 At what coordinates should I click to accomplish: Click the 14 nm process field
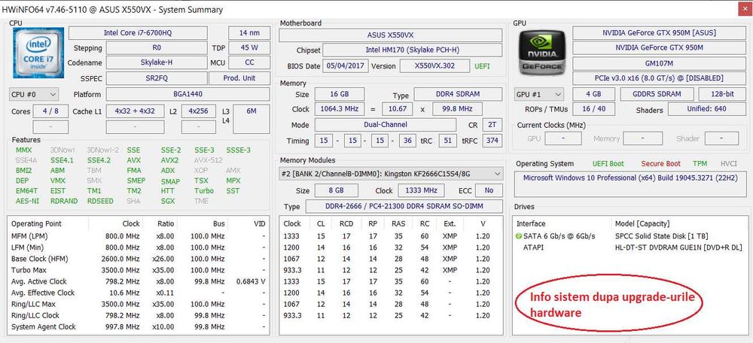249,33
